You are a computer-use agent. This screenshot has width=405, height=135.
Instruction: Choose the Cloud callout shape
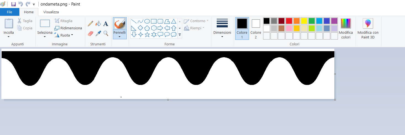[174, 35]
